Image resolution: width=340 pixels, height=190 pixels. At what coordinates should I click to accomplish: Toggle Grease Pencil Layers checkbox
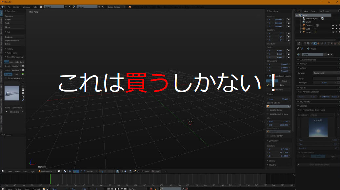pyautogui.click(x=270, y=76)
